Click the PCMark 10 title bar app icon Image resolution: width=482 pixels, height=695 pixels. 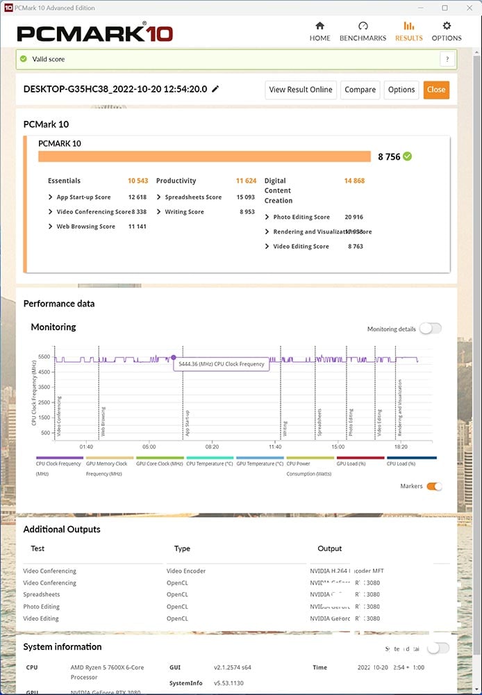pyautogui.click(x=8, y=8)
